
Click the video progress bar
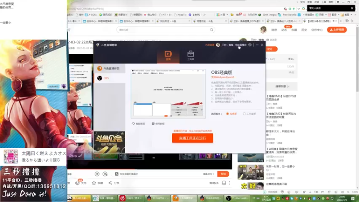pos(150,169)
